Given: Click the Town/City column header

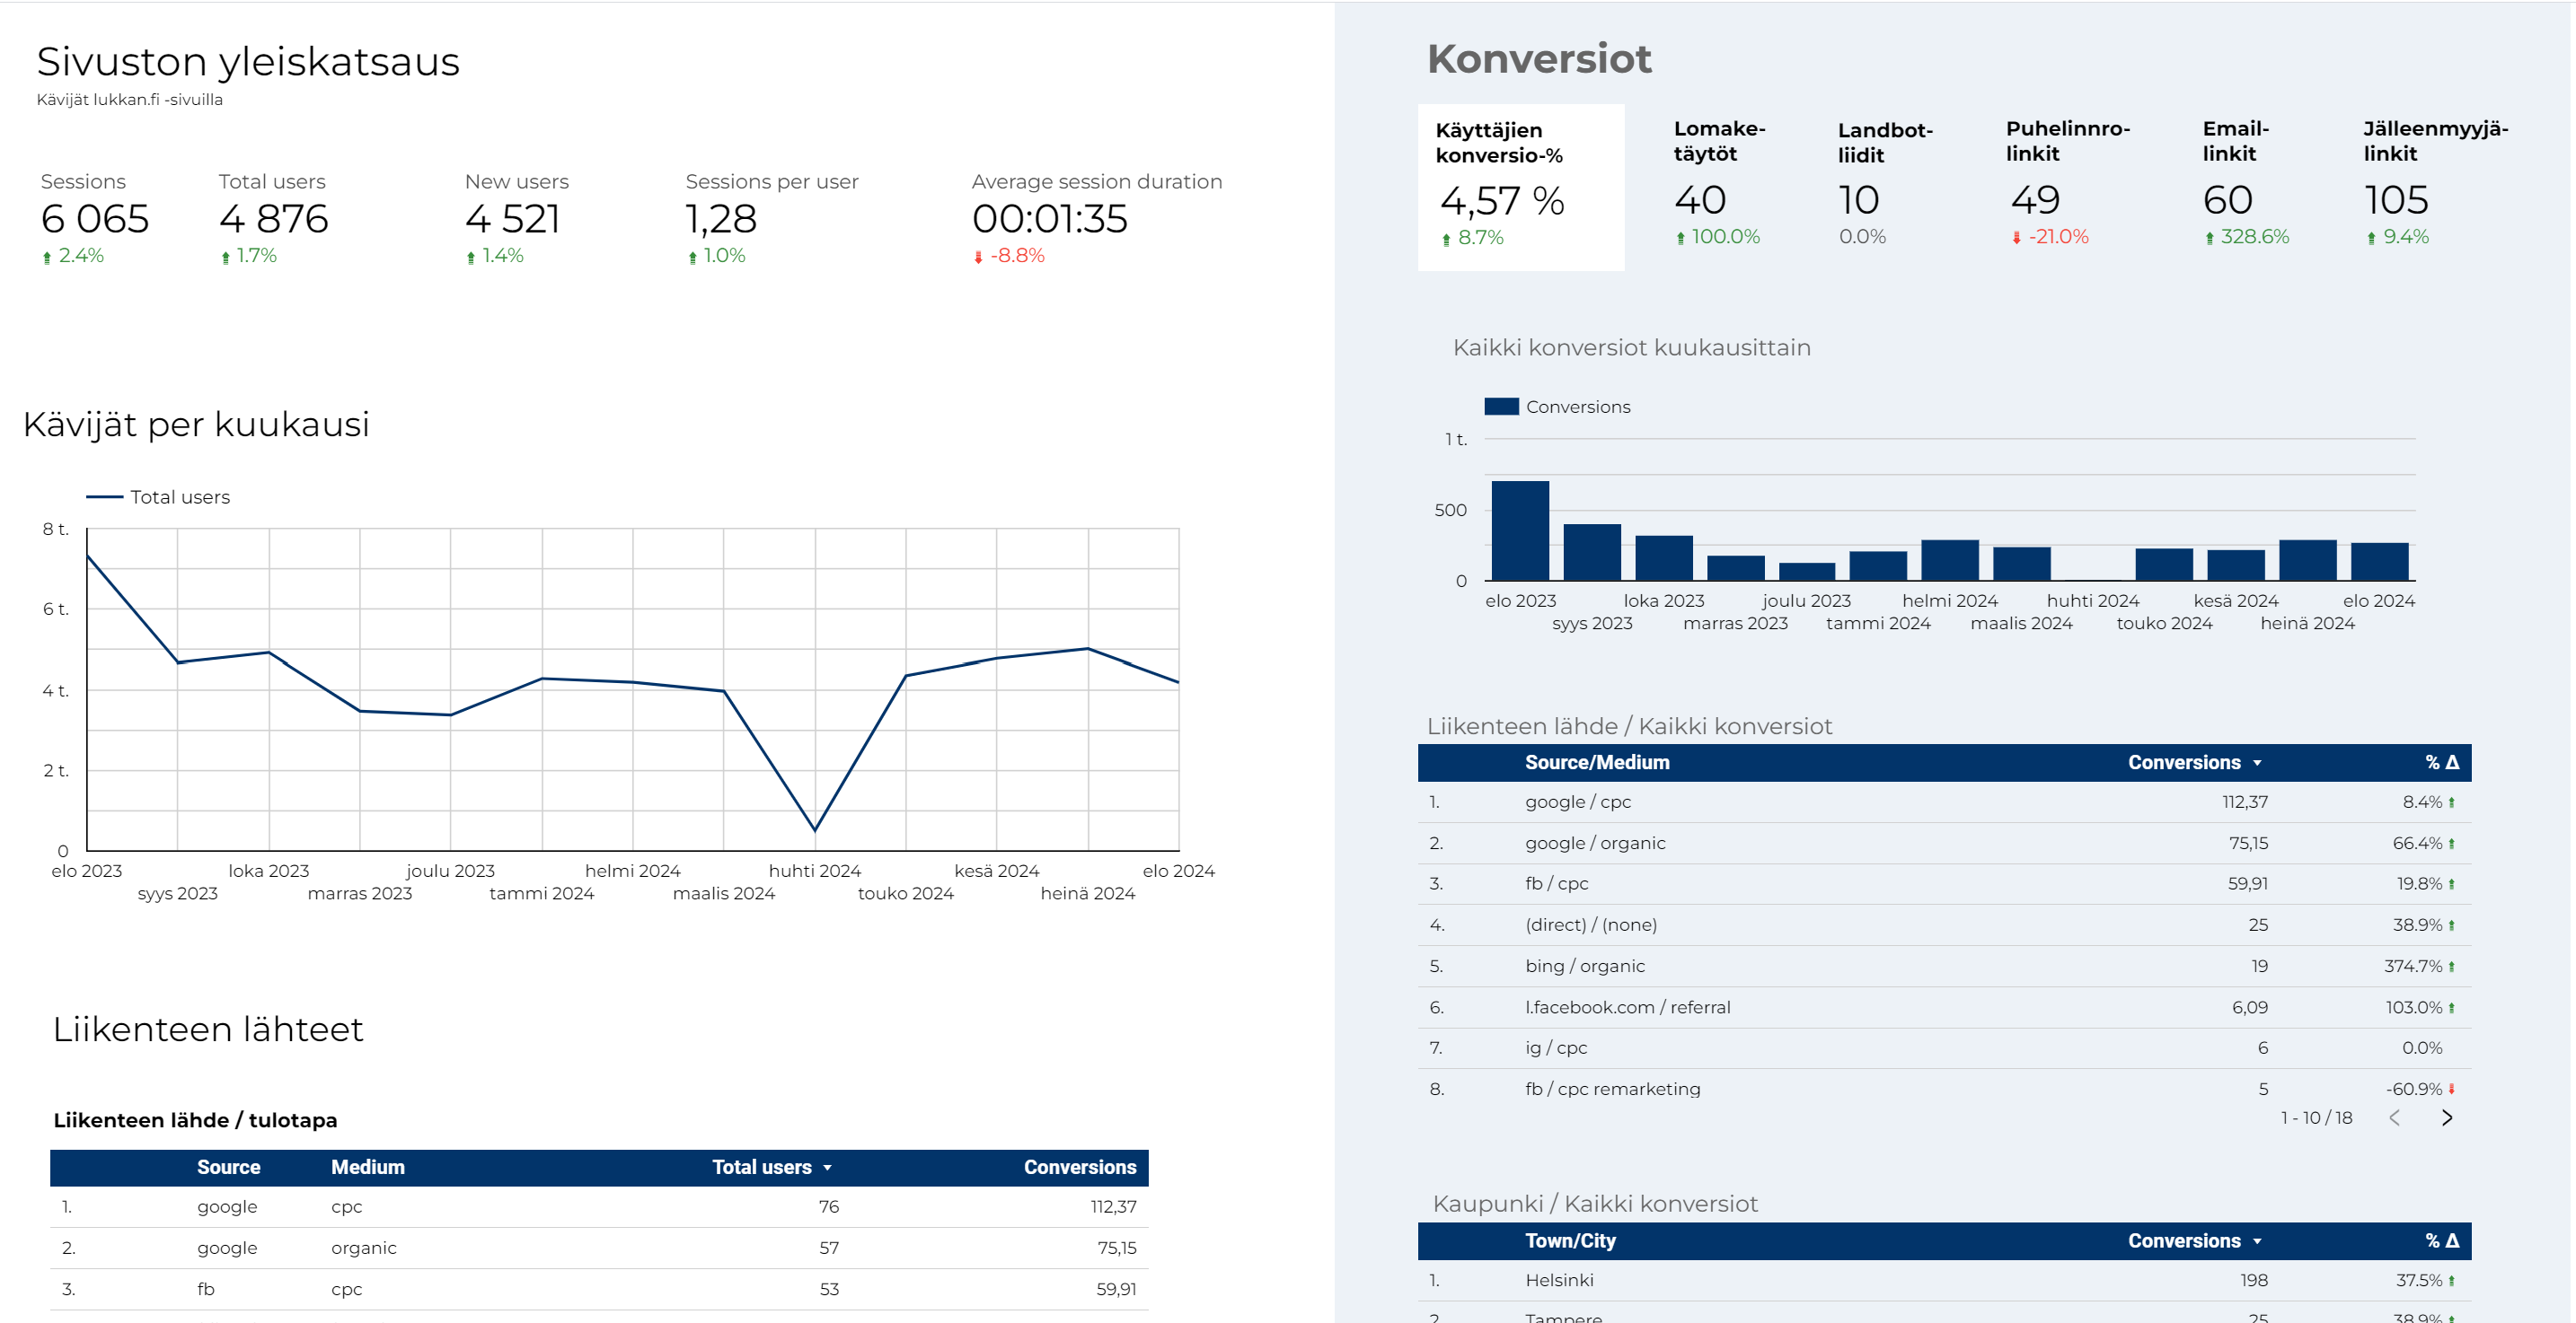Looking at the screenshot, I should coord(1570,1240).
